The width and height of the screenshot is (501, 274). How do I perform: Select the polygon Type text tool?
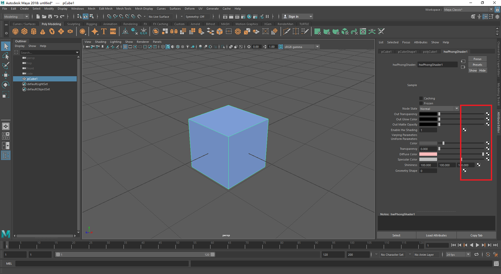coord(104,31)
